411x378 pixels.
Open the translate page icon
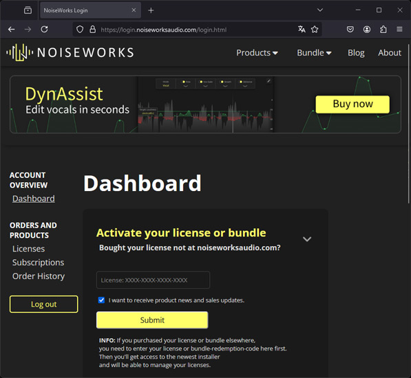click(x=302, y=30)
